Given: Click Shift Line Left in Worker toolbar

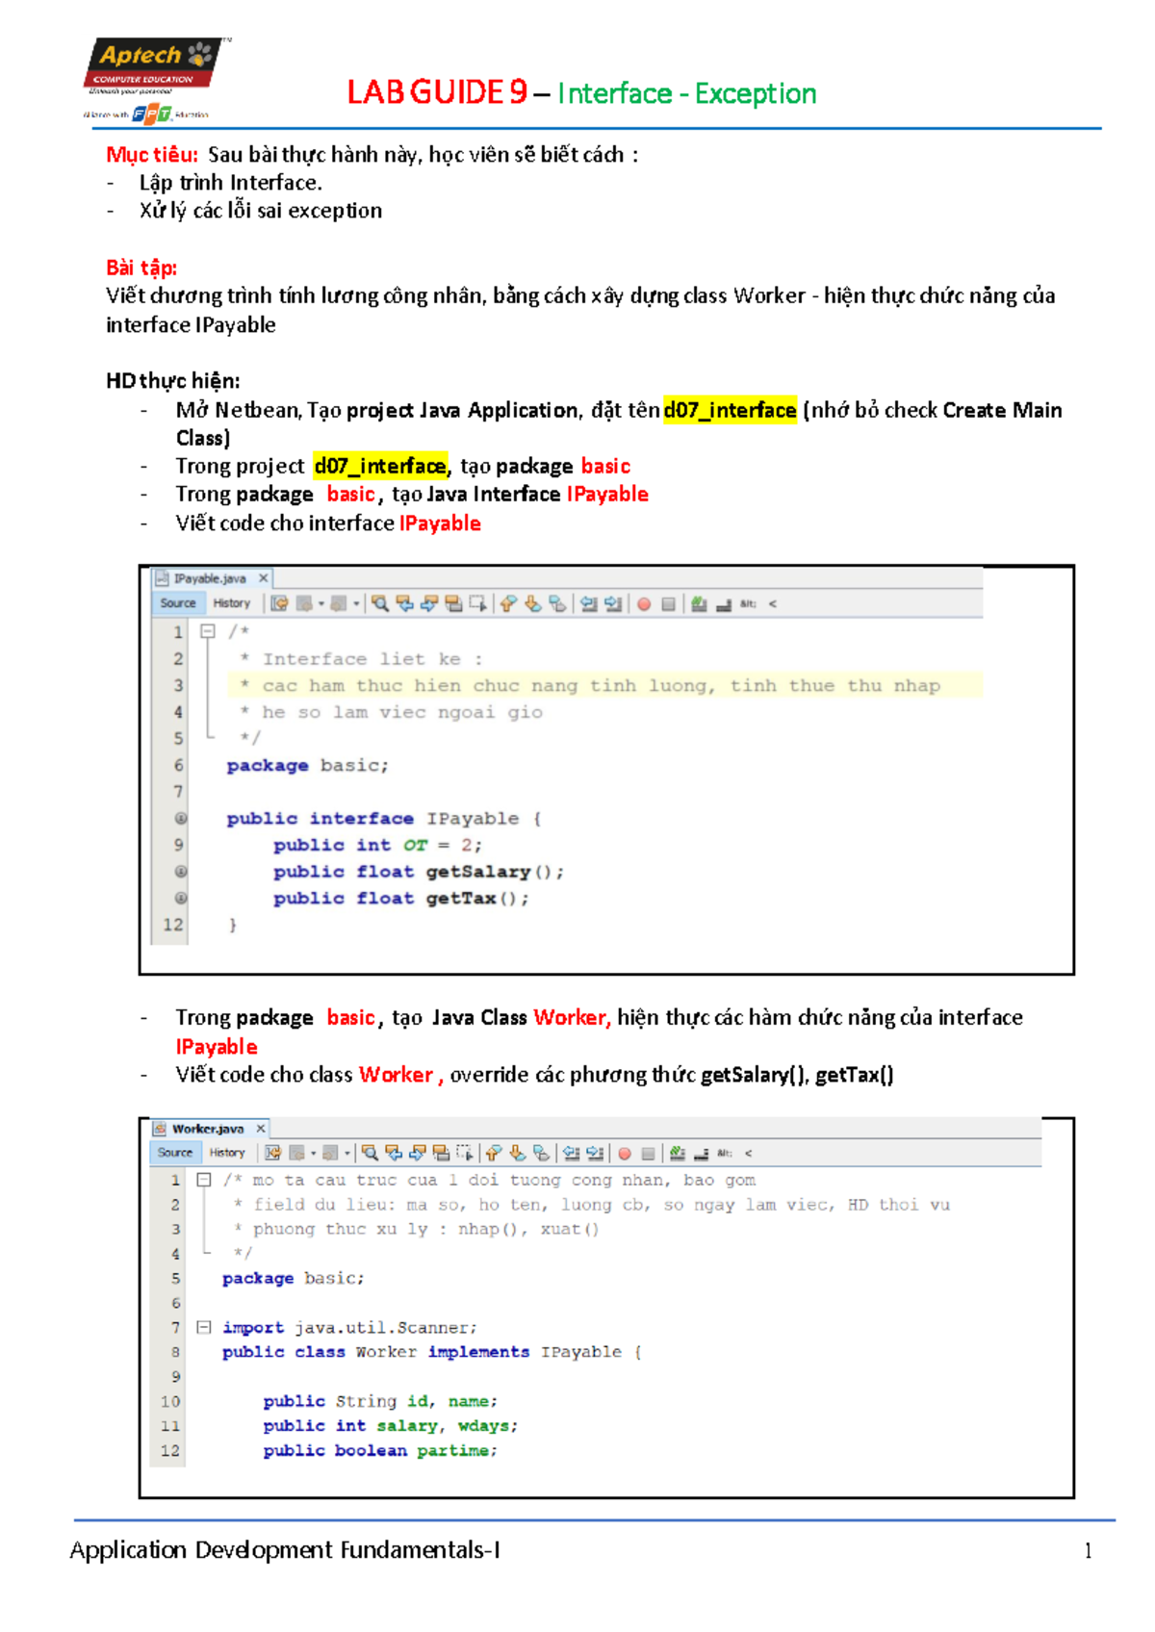Looking at the screenshot, I should (572, 1153).
